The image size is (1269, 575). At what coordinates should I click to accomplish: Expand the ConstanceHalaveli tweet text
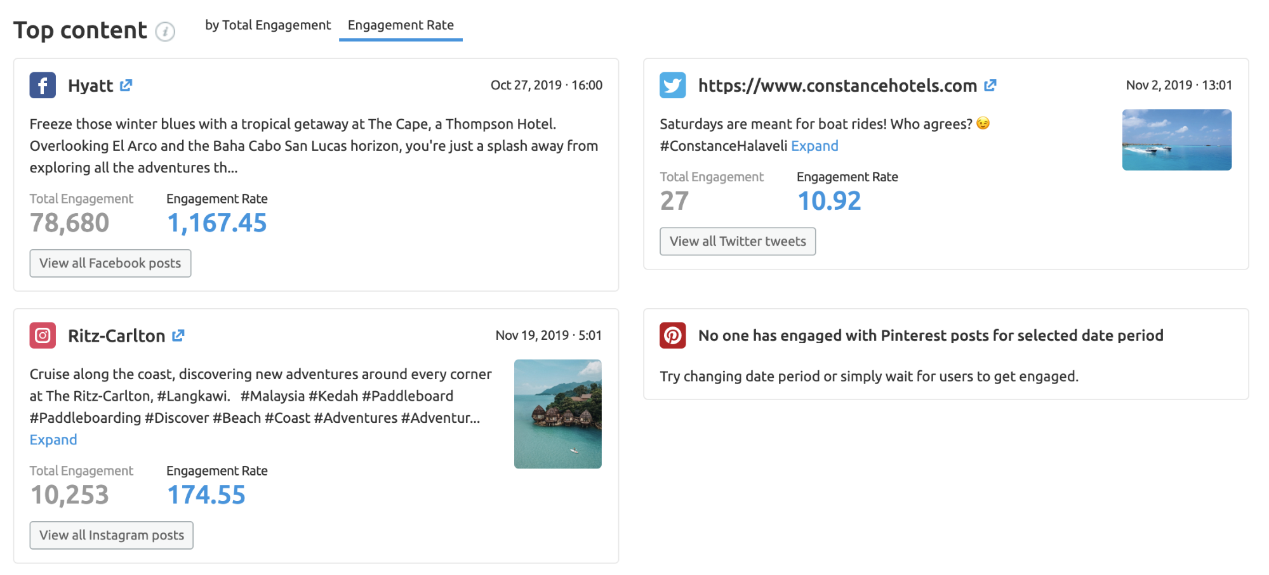point(814,146)
